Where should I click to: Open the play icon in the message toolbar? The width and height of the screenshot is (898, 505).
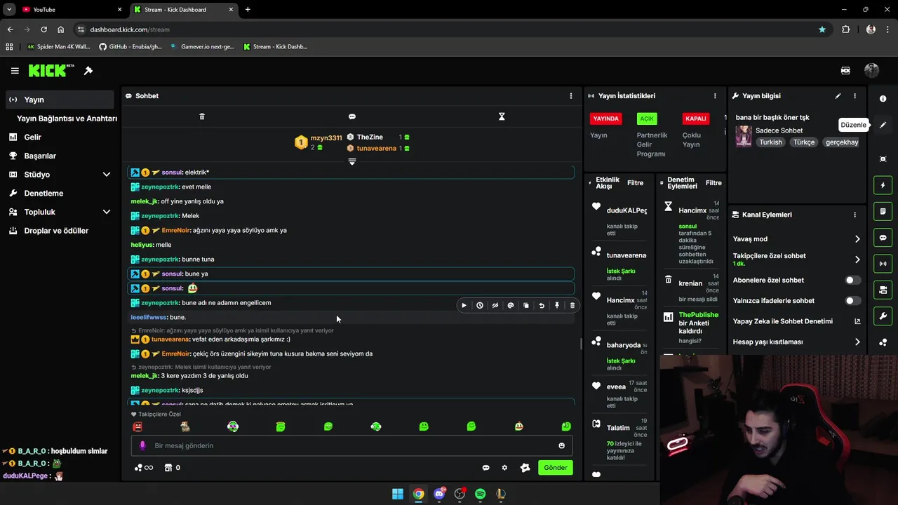tap(464, 305)
